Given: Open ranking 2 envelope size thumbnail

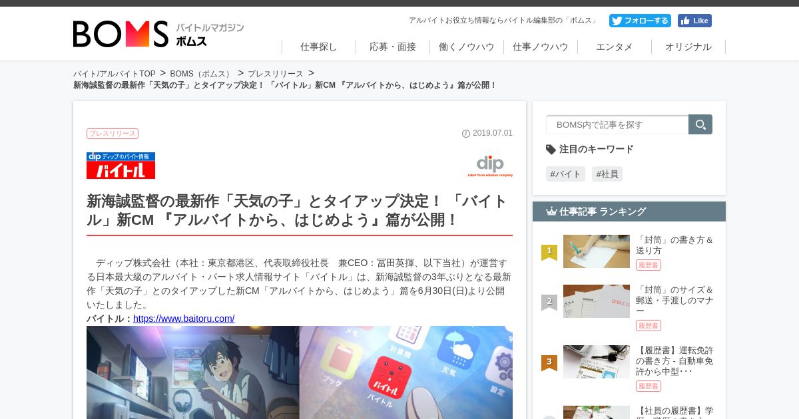Looking at the screenshot, I should pyautogui.click(x=597, y=301).
